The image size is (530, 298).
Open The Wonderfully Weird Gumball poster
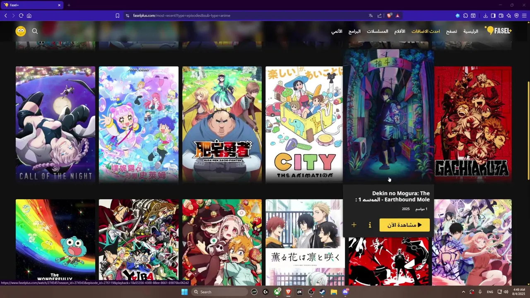pos(55,242)
